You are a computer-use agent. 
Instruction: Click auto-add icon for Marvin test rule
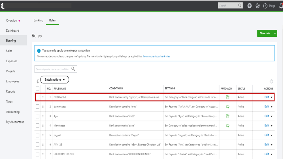point(227,126)
